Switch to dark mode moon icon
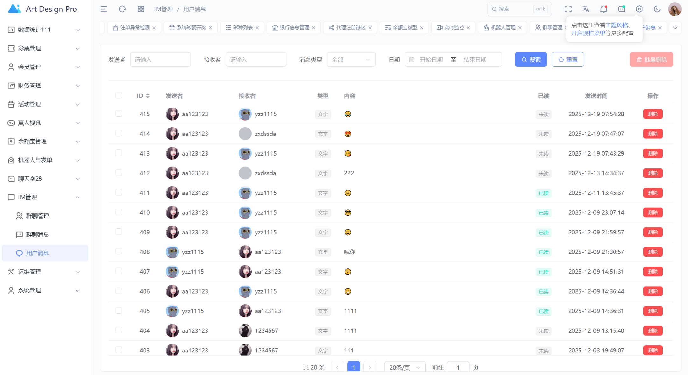The image size is (688, 375). [x=657, y=9]
